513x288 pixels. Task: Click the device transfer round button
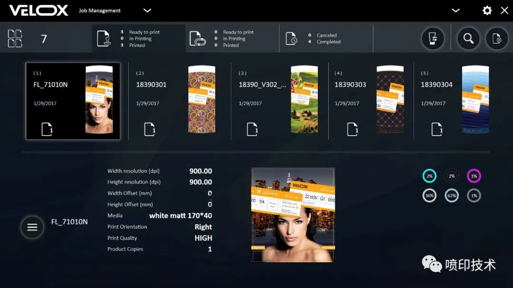(433, 38)
